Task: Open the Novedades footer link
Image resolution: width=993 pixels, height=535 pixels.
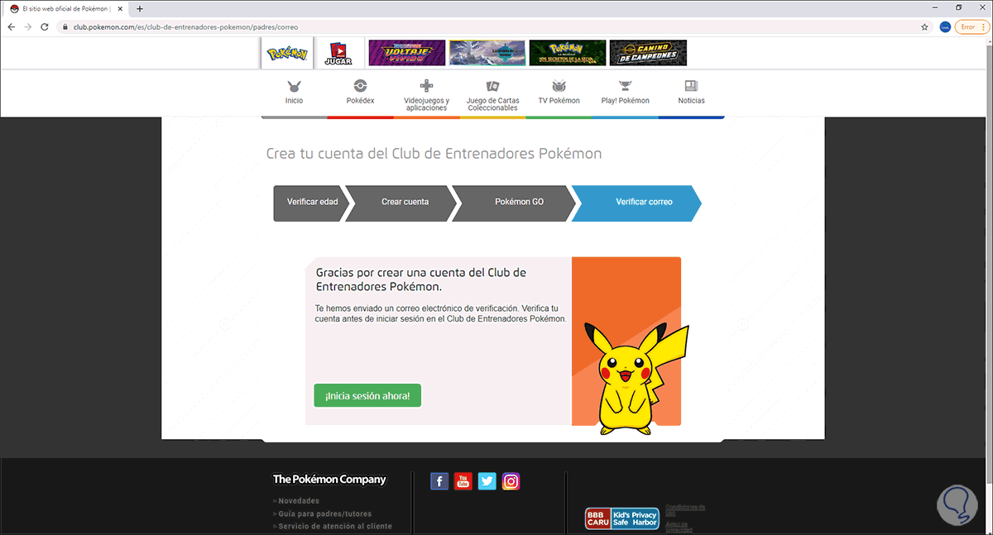Action: 298,501
